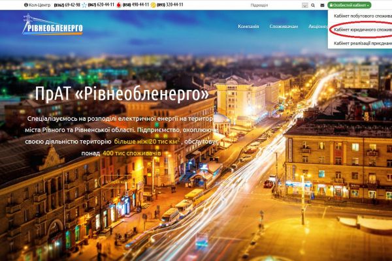Image resolution: width=392 pixels, height=261 pixels.
Task: Open the Підрозділ dropdown arrow
Action: pos(304,5)
